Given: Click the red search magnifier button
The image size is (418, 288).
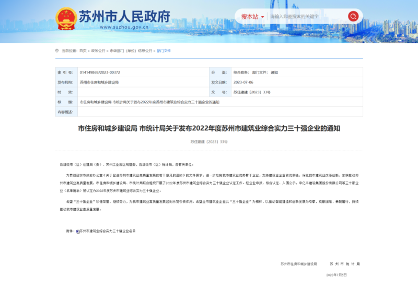Looking at the screenshot, I should 353,17.
